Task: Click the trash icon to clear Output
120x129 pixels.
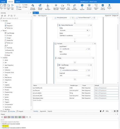Action: pos(30,117)
